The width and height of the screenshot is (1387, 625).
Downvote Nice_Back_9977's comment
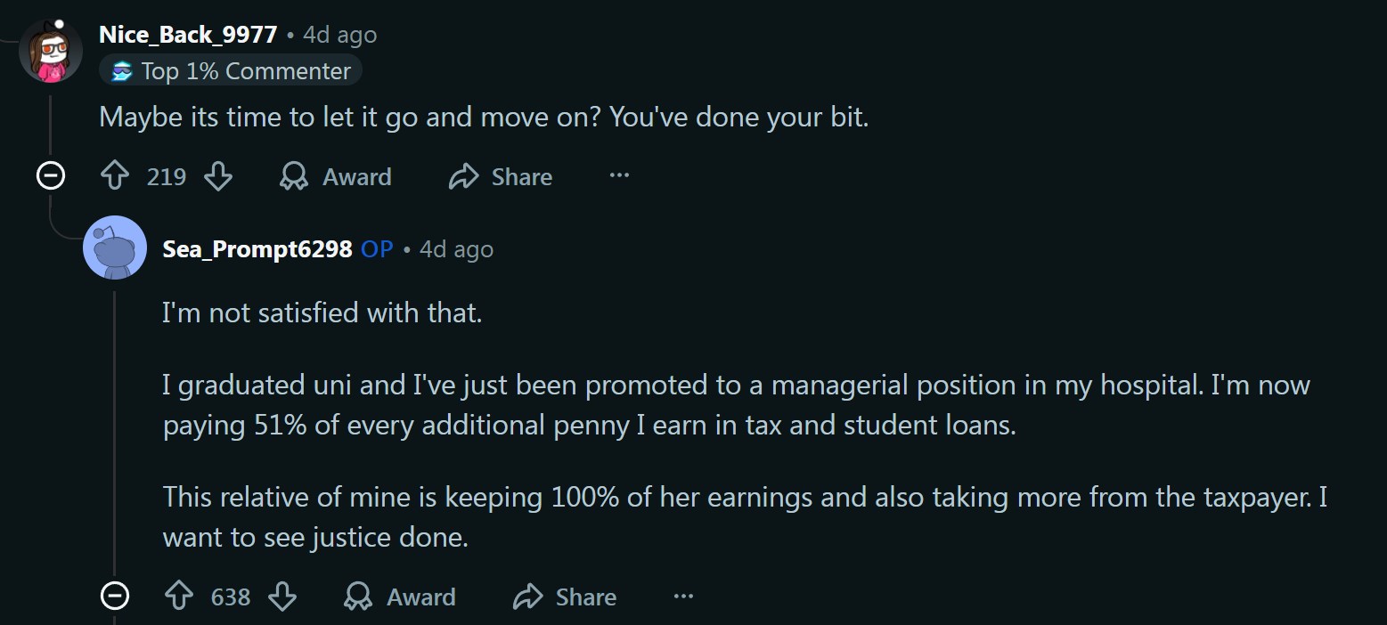click(x=218, y=177)
